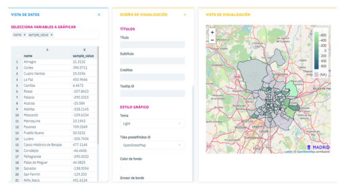The image size is (341, 192).
Task: Click the MADRID logo on map
Action: tap(318, 147)
